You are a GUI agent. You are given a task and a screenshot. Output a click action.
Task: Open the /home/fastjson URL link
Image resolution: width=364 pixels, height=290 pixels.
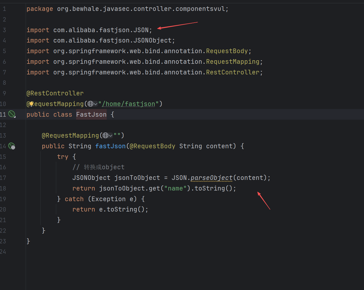tap(129, 104)
